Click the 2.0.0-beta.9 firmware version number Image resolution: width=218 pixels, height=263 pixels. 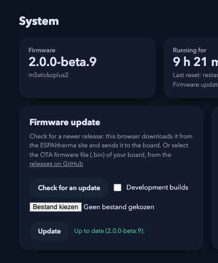click(63, 62)
